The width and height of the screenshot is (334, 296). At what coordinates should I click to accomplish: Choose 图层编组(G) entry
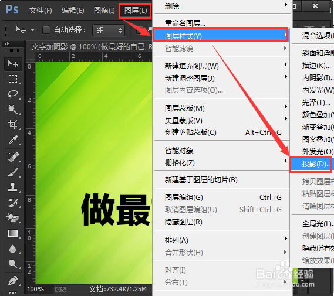[x=221, y=198]
